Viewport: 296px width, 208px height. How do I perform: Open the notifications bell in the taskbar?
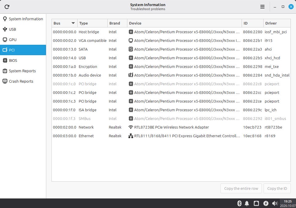coord(247,203)
